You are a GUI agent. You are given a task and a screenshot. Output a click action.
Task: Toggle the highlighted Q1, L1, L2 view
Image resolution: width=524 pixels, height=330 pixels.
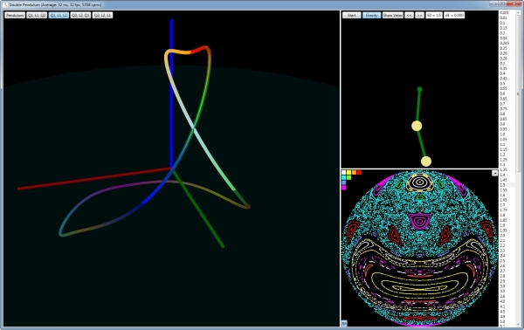pyautogui.click(x=59, y=15)
